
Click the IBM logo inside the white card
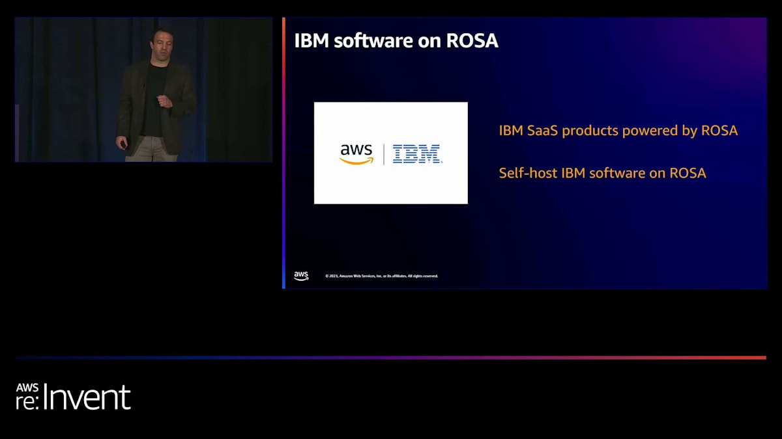pos(417,154)
